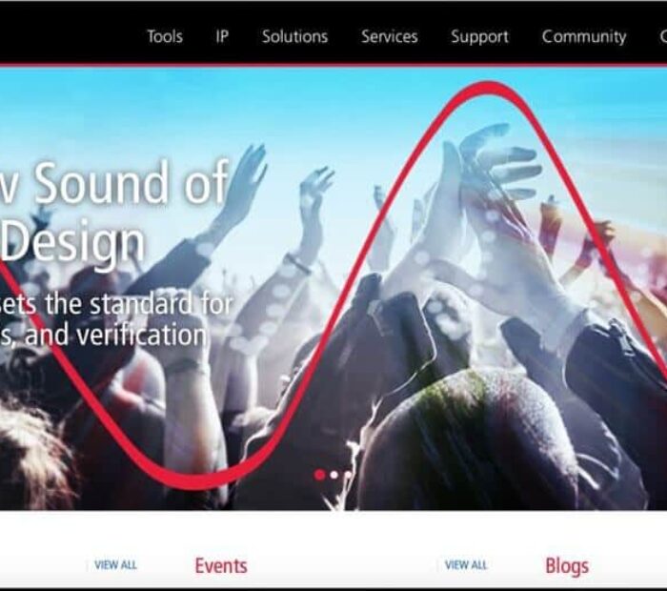Open the Support navigation menu

pyautogui.click(x=479, y=37)
